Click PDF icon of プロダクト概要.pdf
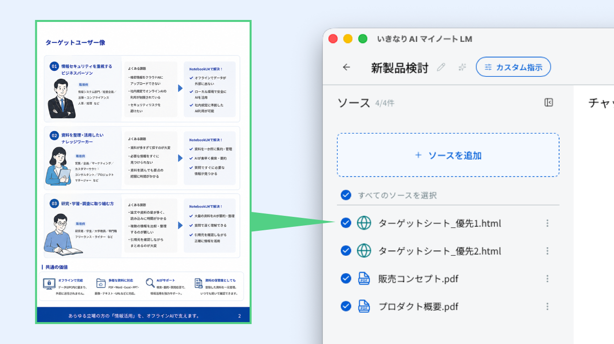The height and width of the screenshot is (344, 614). [364, 307]
